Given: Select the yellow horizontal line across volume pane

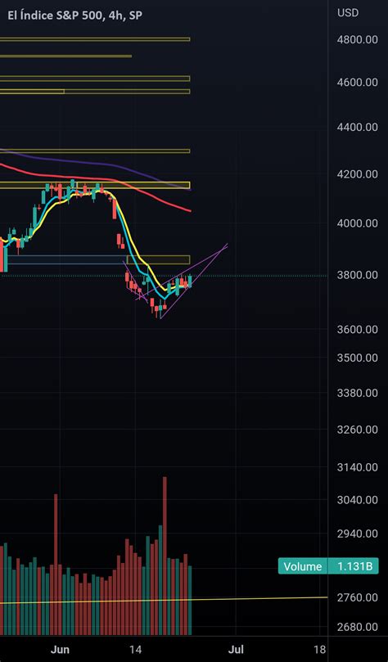Looking at the screenshot, I should [x=164, y=600].
